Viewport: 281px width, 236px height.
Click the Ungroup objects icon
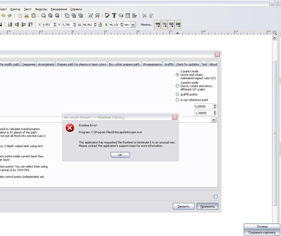(x=97, y=16)
